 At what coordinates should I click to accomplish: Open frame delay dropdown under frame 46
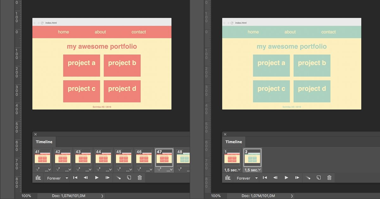149,170
